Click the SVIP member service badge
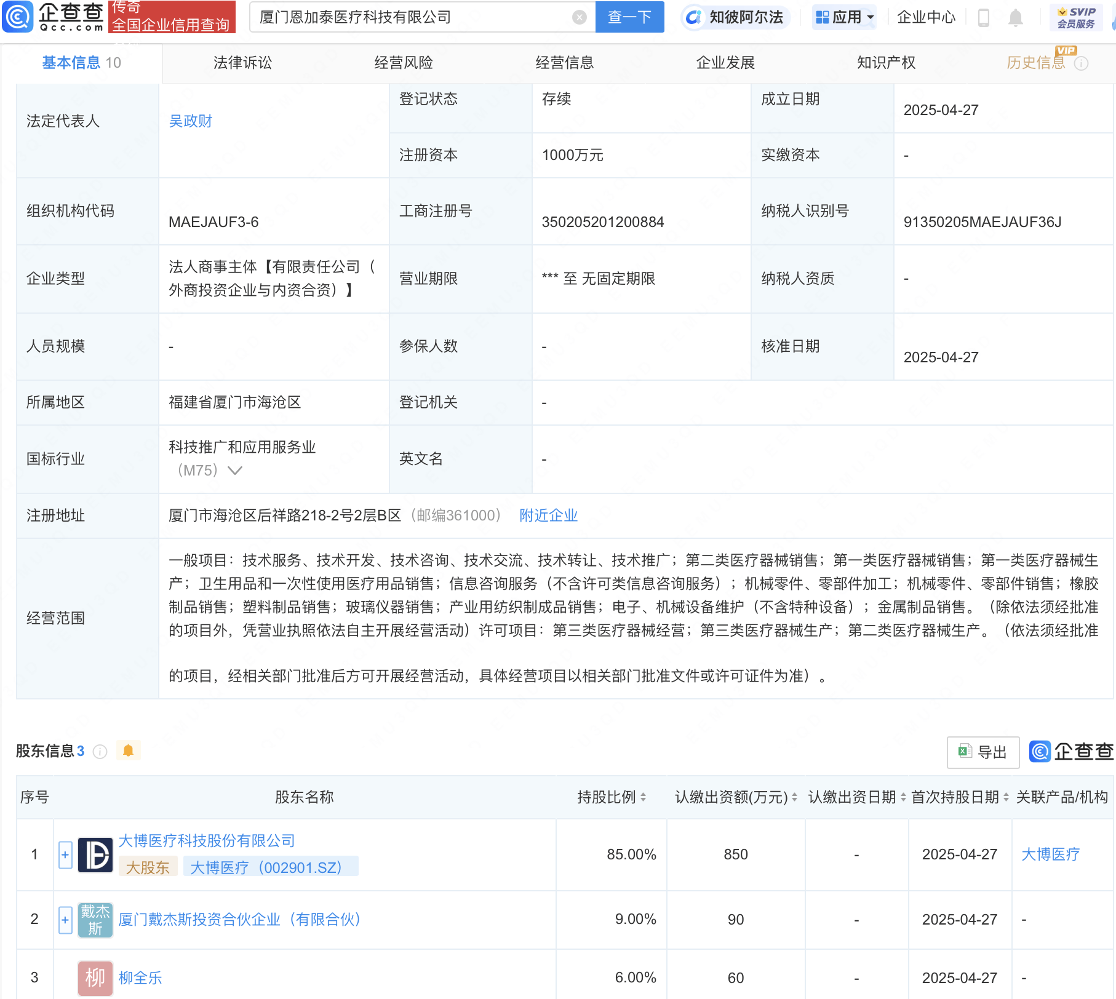 coord(1076,17)
